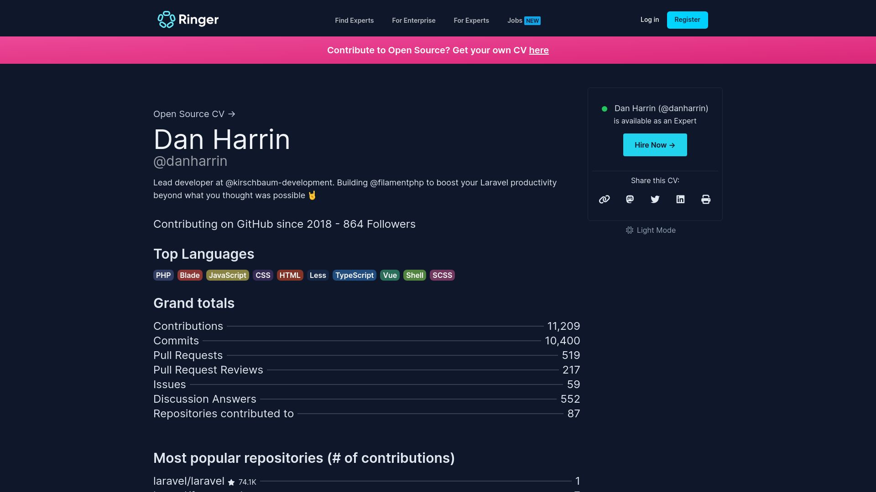The image size is (876, 492).
Task: Open the Find Experts menu item
Action: click(x=354, y=20)
